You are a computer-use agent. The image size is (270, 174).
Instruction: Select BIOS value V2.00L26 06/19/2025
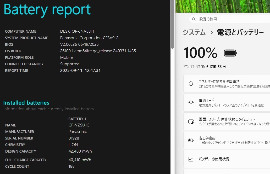click(x=79, y=44)
